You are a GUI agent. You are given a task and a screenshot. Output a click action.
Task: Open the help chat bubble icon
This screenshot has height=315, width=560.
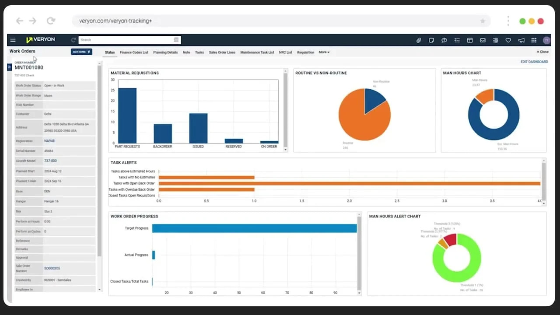click(444, 40)
